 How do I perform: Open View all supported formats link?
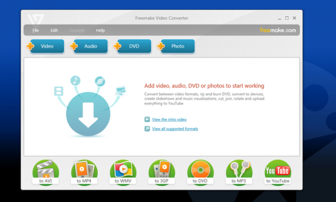175,129
